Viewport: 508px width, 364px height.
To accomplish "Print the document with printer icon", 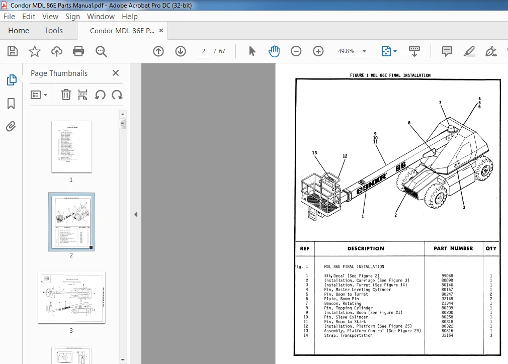I will tap(78, 51).
